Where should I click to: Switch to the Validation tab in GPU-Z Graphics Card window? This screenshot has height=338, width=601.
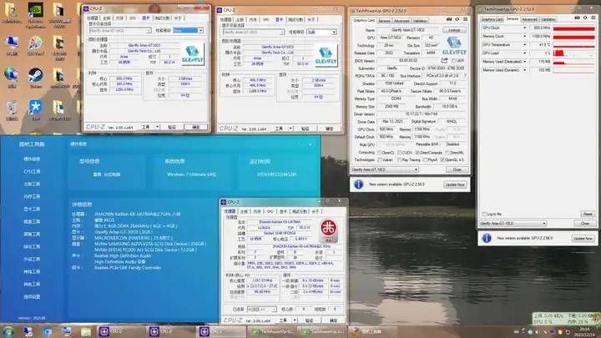(x=420, y=21)
